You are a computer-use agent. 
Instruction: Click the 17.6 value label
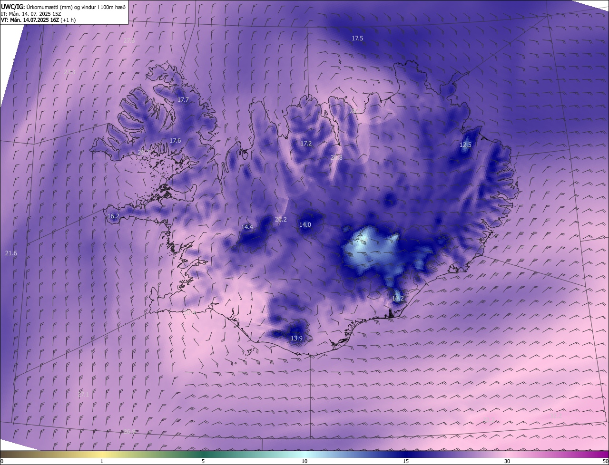(x=175, y=140)
